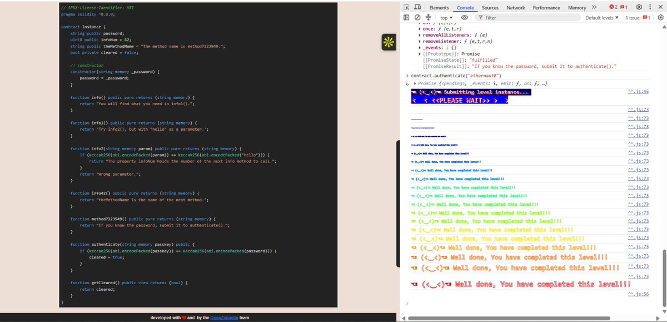Switch to the Elements tab
Image resolution: width=667 pixels, height=322 pixels.
pyautogui.click(x=439, y=7)
